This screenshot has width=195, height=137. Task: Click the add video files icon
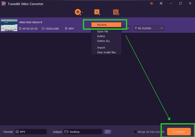point(97,12)
